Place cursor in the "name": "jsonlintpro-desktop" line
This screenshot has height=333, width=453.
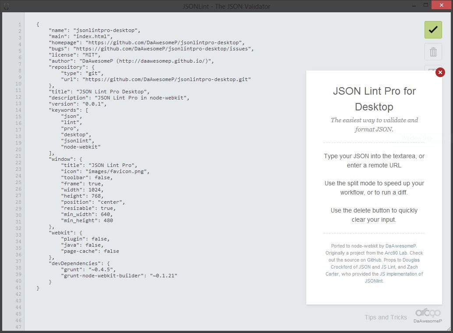pyautogui.click(x=94, y=30)
